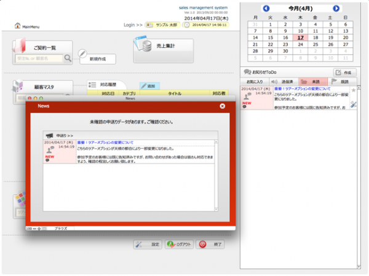The width and height of the screenshot is (369, 276).
Task: Click the 作成 button in ToDo panel
Action: (x=344, y=73)
